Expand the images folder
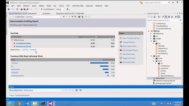 coord(151,39)
